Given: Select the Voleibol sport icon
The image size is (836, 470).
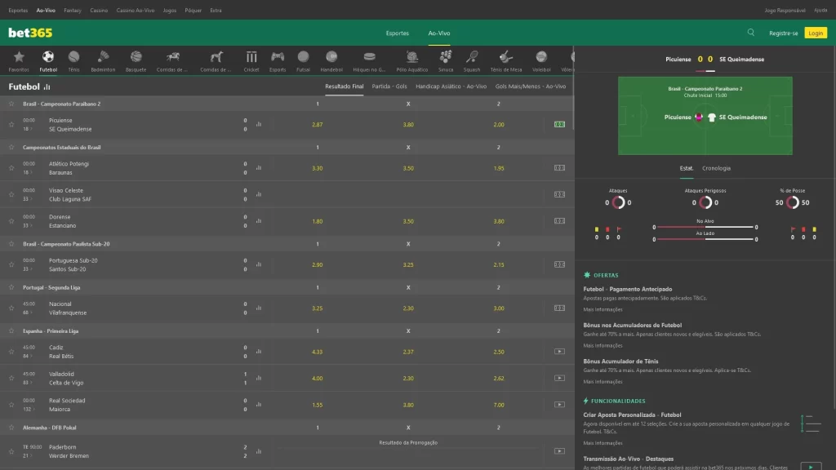Looking at the screenshot, I should click(541, 60).
